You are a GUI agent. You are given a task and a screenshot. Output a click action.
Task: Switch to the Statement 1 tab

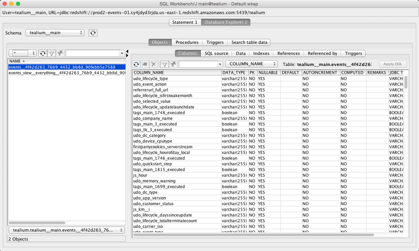click(x=185, y=22)
